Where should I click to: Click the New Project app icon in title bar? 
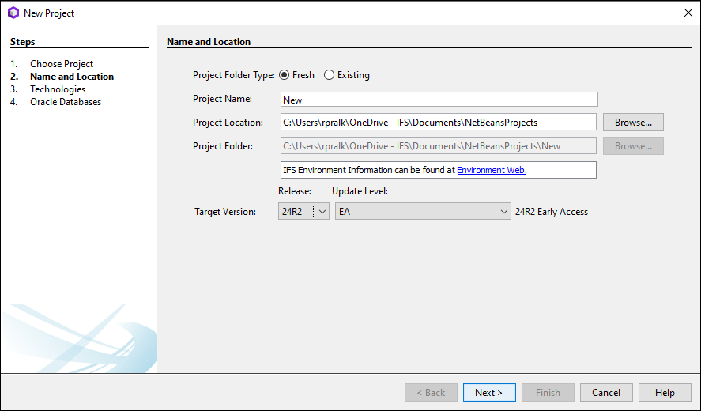[13, 13]
